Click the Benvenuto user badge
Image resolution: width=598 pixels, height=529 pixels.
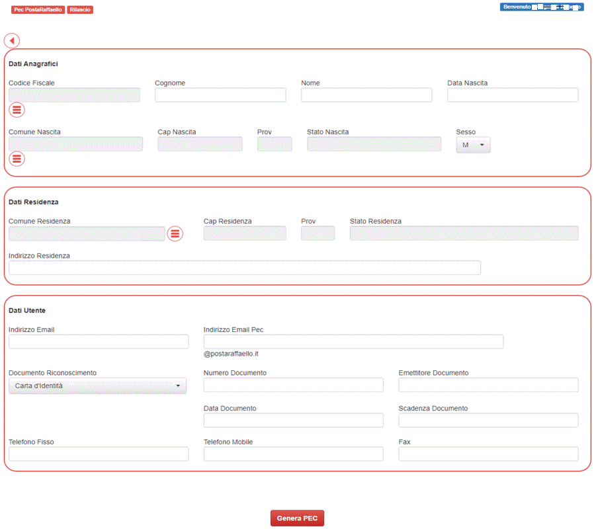[x=541, y=7]
